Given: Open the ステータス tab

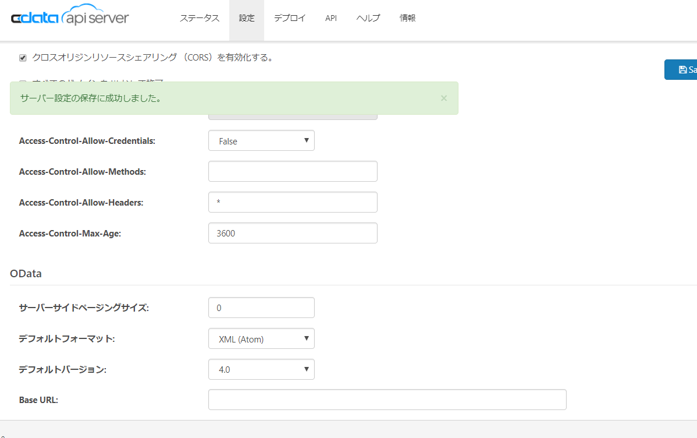Looking at the screenshot, I should (199, 18).
